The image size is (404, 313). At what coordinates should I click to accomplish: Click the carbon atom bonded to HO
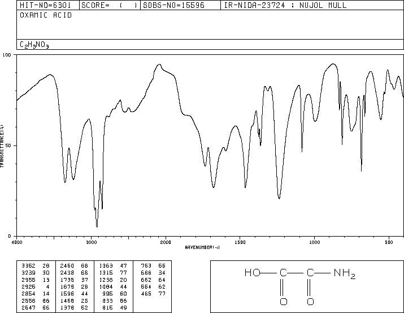click(x=283, y=273)
